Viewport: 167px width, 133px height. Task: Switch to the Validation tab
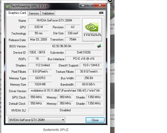48,13
